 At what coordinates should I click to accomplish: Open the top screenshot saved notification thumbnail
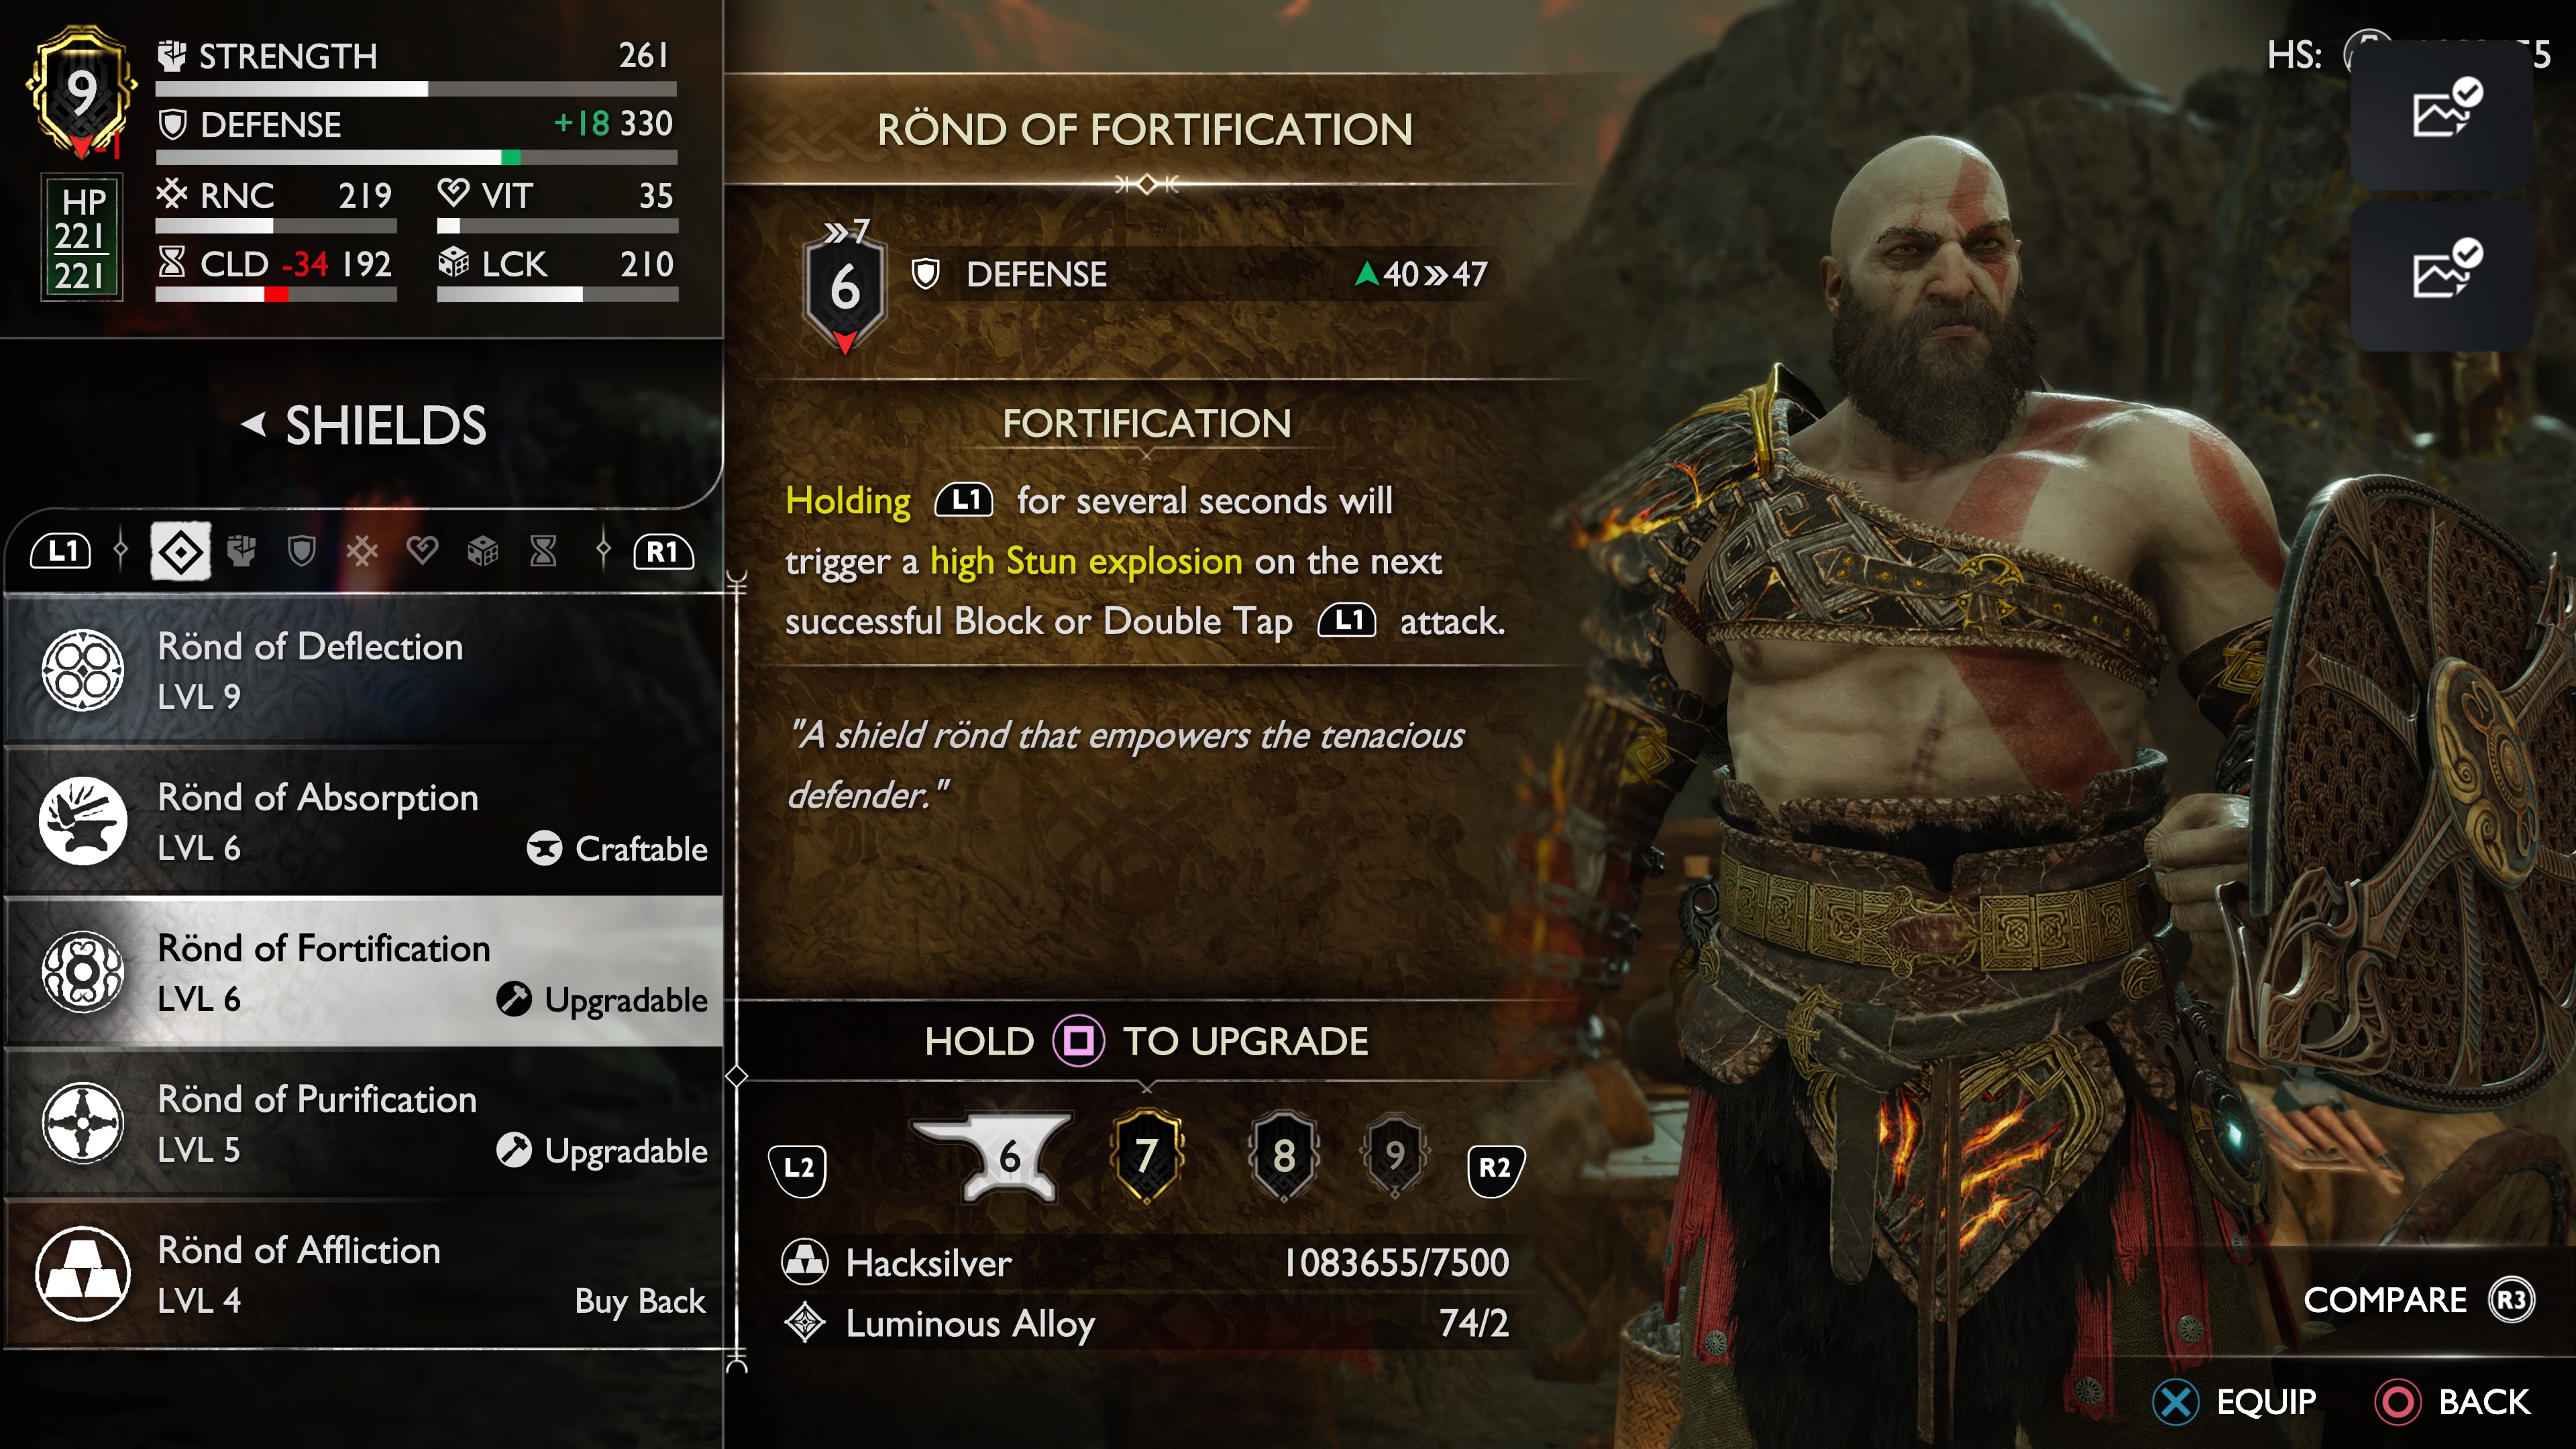click(x=2441, y=113)
